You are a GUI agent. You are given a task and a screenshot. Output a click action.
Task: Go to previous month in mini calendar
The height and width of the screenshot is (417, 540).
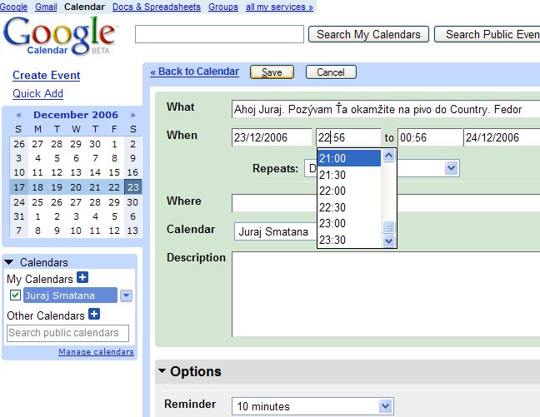pyautogui.click(x=19, y=115)
